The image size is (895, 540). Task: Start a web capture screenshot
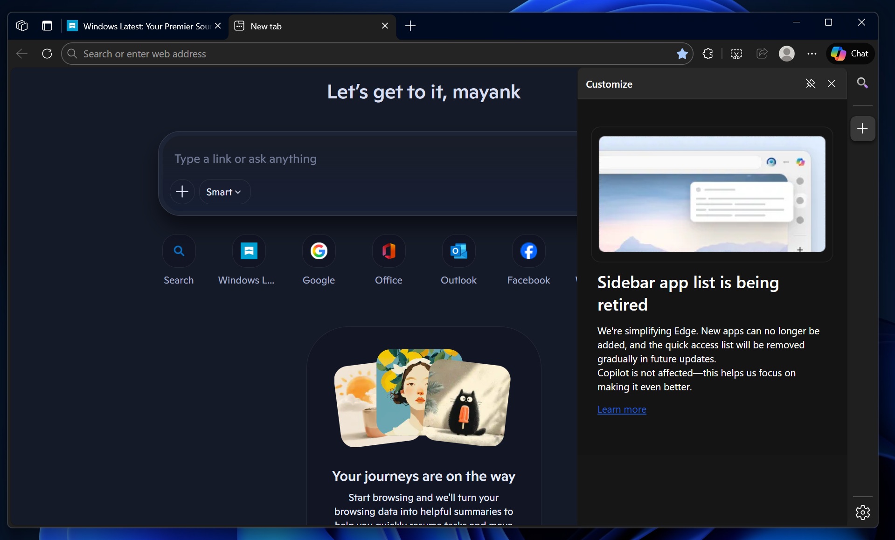click(x=736, y=53)
